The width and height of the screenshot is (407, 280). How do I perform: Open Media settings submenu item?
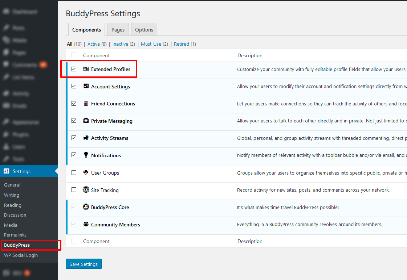[11, 225]
